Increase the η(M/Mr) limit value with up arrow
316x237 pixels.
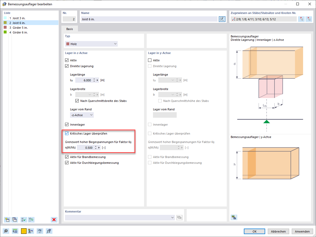point(96,146)
